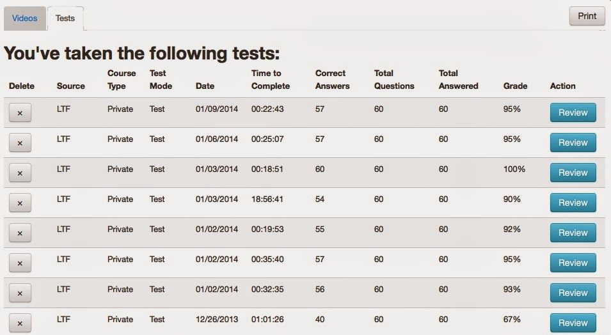The image size is (611, 335).
Task: Review the 01/06/2014 test
Action: (x=573, y=143)
